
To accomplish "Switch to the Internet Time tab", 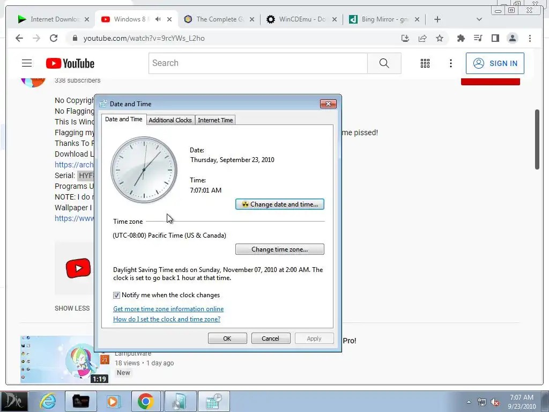I will (216, 120).
